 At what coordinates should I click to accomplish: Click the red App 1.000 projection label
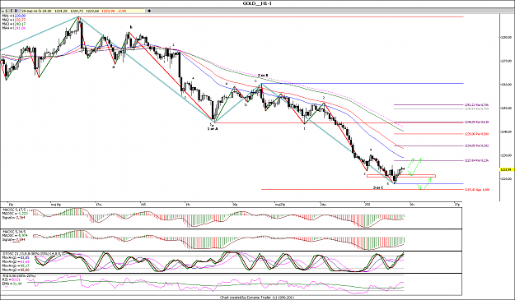coord(477,189)
